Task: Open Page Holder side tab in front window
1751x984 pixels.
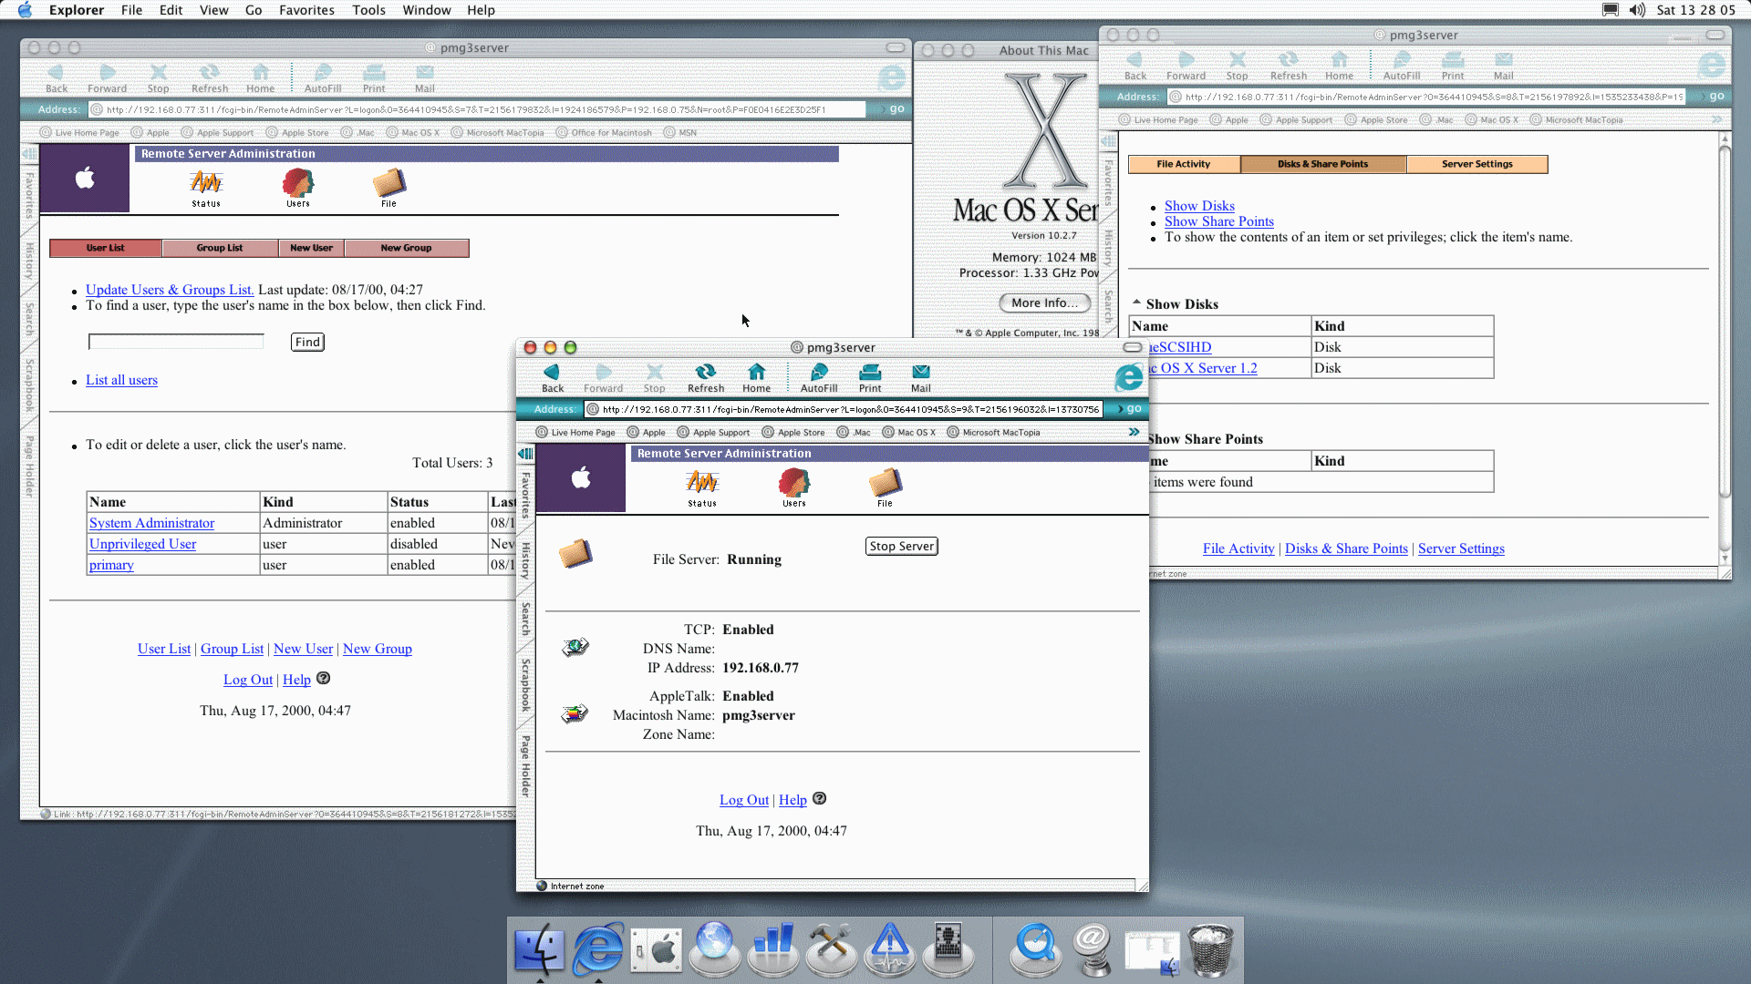Action: (525, 765)
